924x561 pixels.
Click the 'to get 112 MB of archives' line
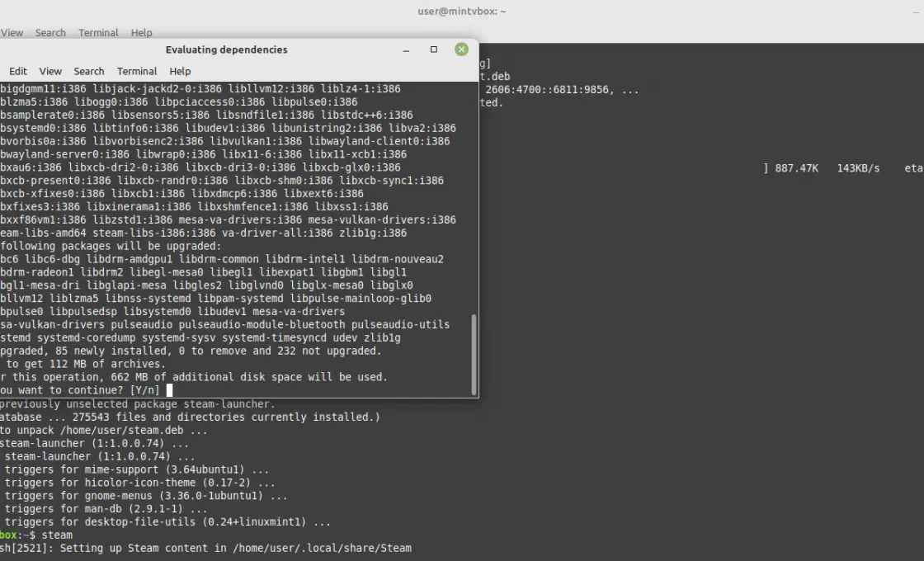(86, 364)
